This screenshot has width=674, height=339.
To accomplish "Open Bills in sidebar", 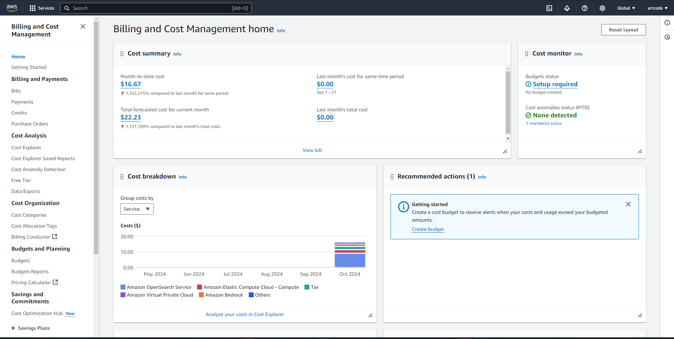I will pyautogui.click(x=16, y=91).
